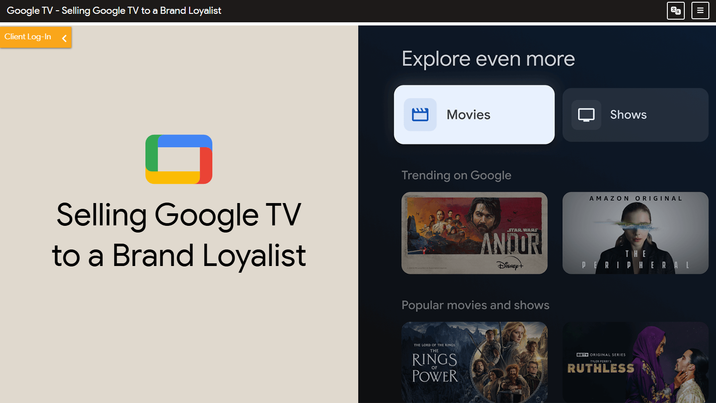
Task: Open the hamburger menu icon
Action: pos(700,11)
